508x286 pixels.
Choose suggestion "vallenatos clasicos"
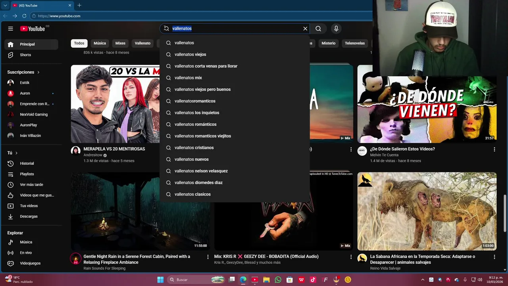(x=235, y=194)
